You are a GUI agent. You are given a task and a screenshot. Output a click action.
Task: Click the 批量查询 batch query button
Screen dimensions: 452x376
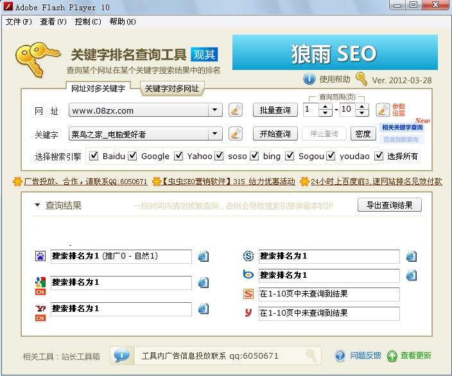click(275, 110)
